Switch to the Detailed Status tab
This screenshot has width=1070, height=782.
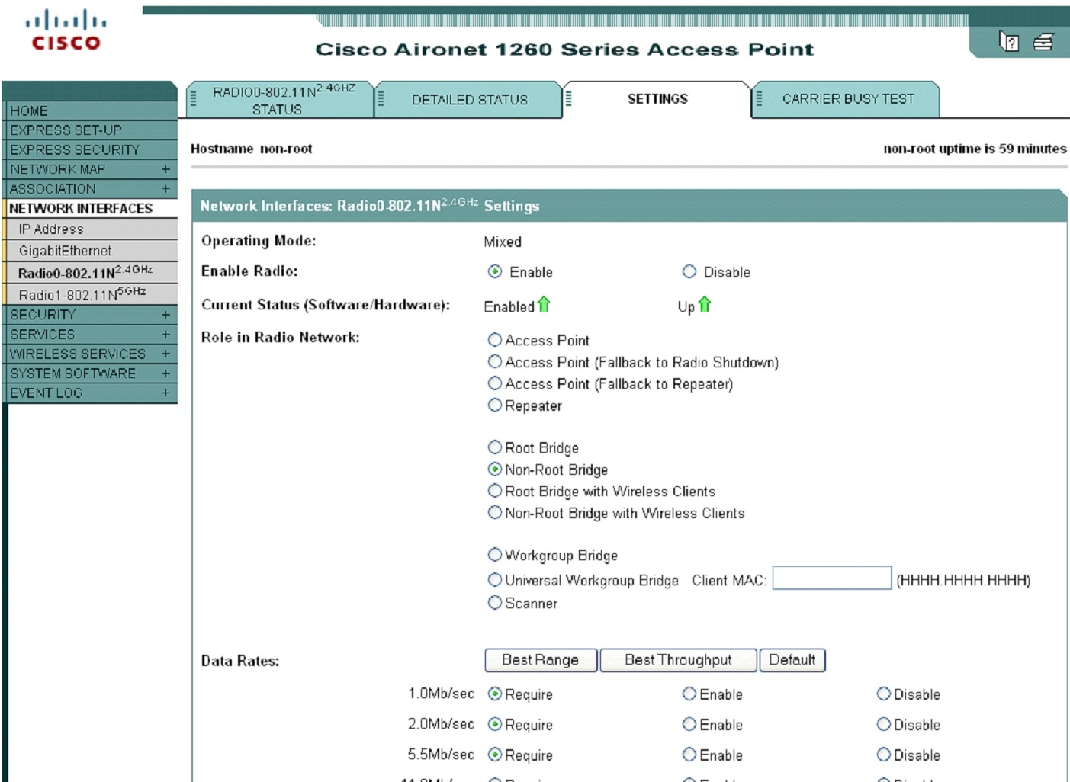point(469,100)
